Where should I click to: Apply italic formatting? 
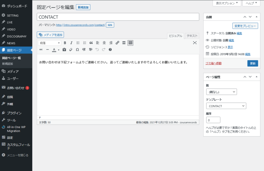(x=71, y=43)
